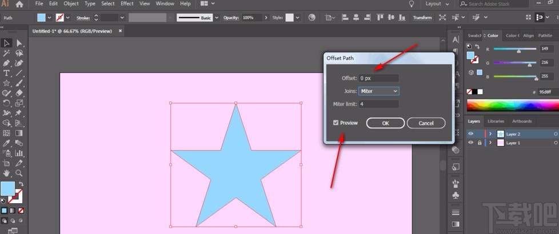Hide Layer 2 with its eye icon
The width and height of the screenshot is (559, 234).
click(x=471, y=134)
